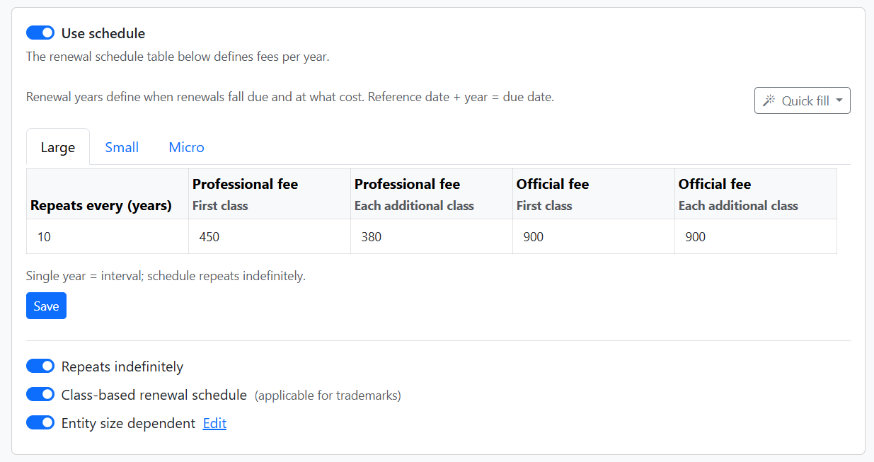Viewport: 874px width, 462px height.
Task: Switch to the Micro tab
Action: tap(186, 146)
